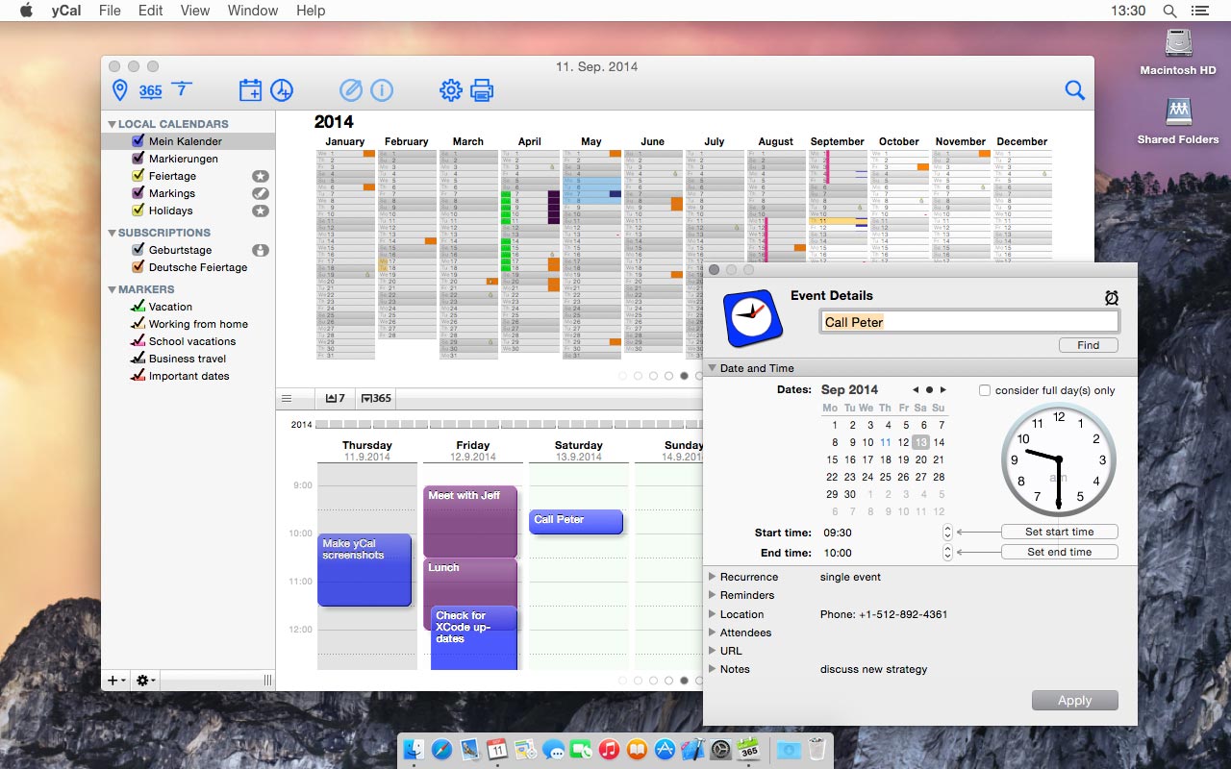Click the magnifier search icon in yCal

pos(1074,90)
